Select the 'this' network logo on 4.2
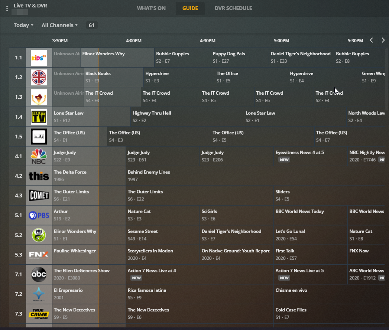Image resolution: width=389 pixels, height=330 pixels. (x=39, y=176)
